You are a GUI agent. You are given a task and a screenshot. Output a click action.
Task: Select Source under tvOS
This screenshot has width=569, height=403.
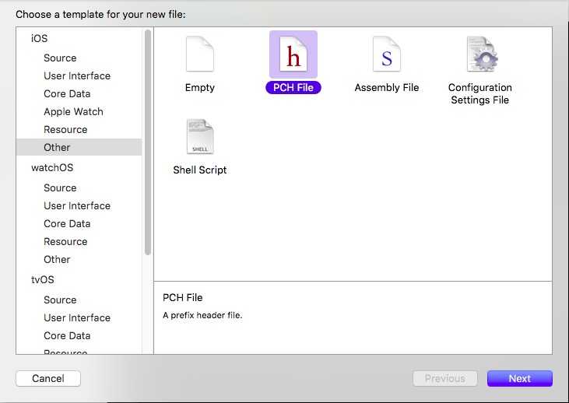tap(60, 300)
